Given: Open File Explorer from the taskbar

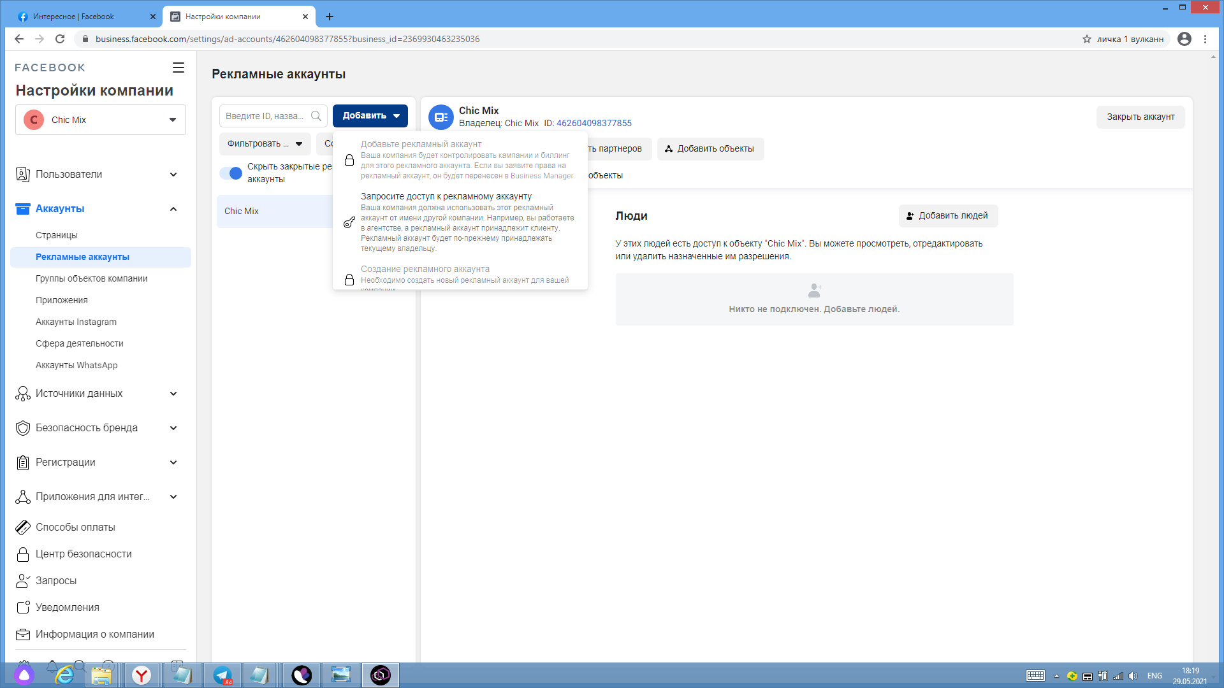Looking at the screenshot, I should (x=101, y=675).
